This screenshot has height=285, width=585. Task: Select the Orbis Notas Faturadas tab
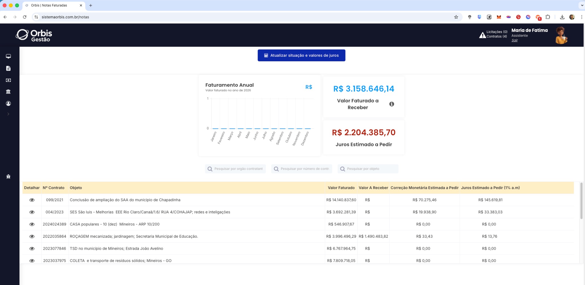51,5
